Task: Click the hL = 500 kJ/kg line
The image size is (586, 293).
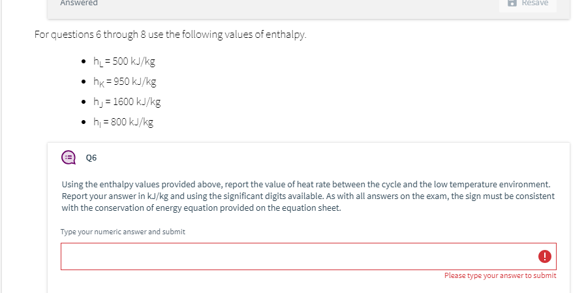Action: coord(124,61)
